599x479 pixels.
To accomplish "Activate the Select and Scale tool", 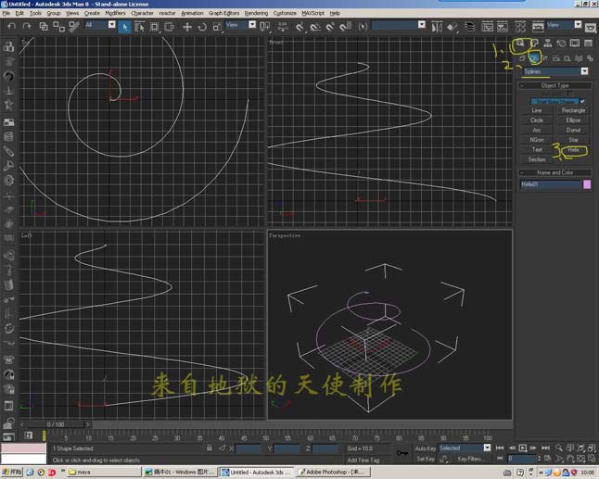I will (x=217, y=27).
